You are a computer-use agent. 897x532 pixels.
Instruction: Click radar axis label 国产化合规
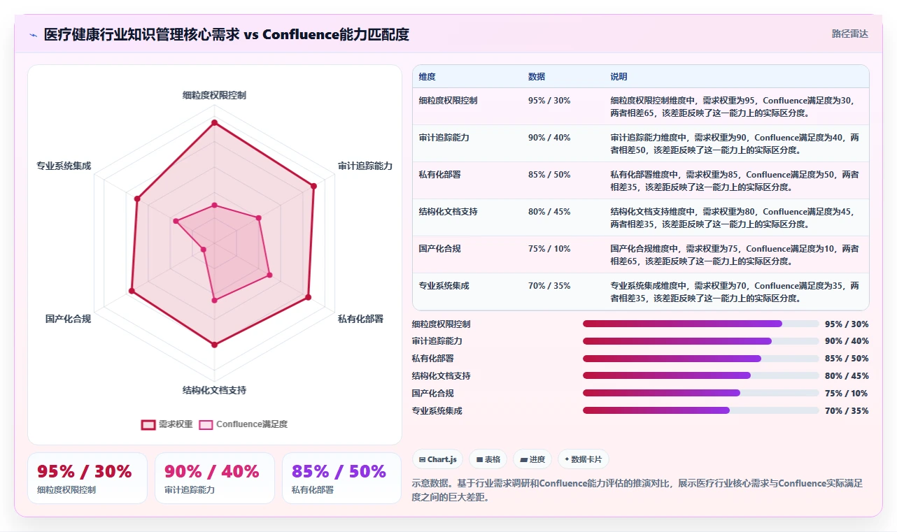[x=68, y=319]
